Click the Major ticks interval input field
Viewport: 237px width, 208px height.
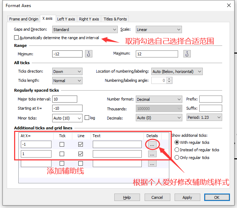tap(64, 99)
